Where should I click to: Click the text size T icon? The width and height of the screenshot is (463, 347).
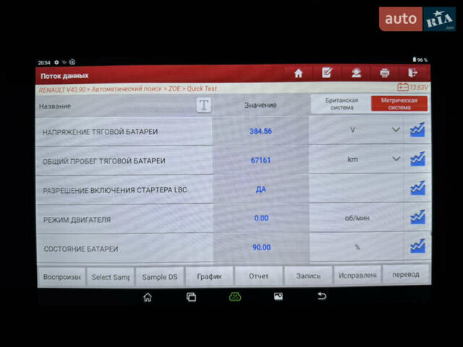[205, 105]
